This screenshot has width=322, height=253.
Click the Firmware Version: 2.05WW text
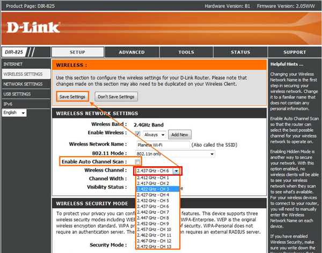point(286,6)
